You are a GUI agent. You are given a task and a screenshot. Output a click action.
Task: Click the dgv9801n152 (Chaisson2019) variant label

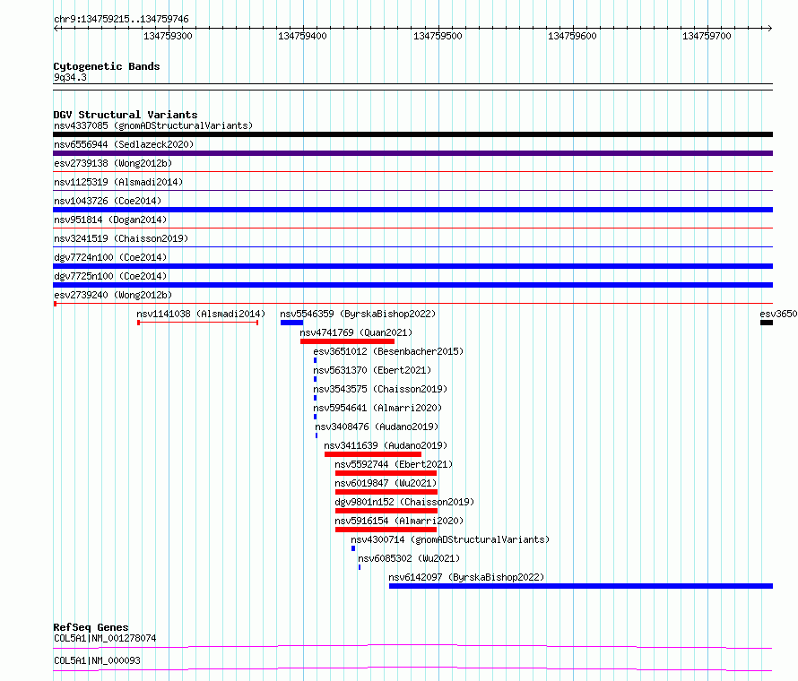404,502
